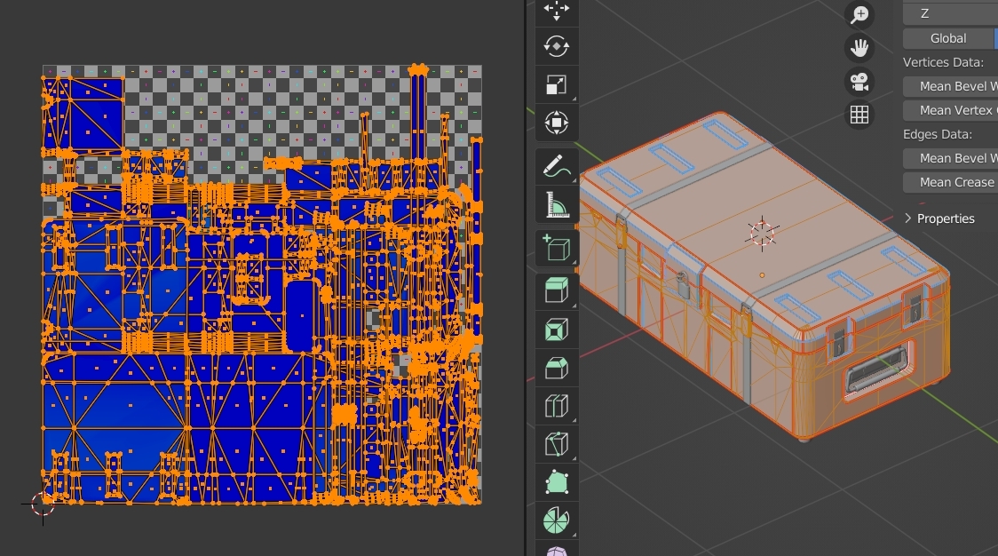Select the Extrude Region tool
Image resolution: width=998 pixels, height=556 pixels.
557,291
